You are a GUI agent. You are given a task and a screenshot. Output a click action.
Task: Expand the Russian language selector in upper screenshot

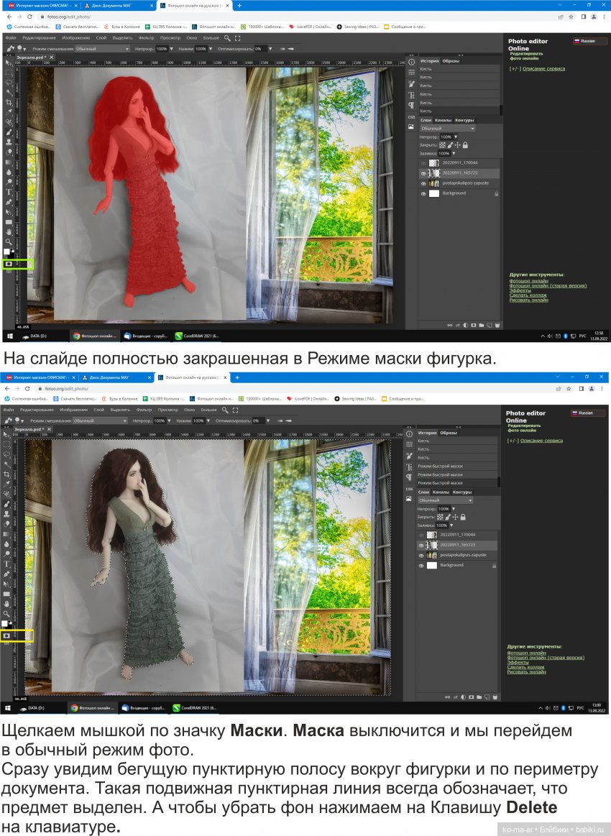point(590,41)
